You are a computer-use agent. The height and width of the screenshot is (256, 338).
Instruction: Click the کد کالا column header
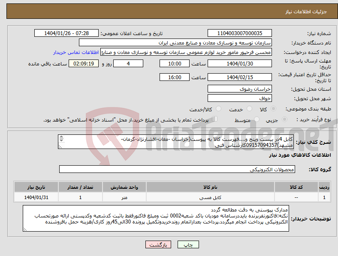[x=296, y=187]
